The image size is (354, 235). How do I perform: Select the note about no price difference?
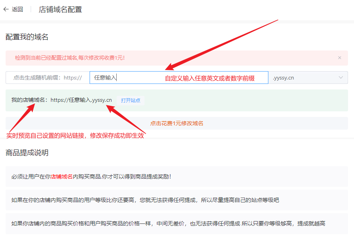[x=168, y=223]
